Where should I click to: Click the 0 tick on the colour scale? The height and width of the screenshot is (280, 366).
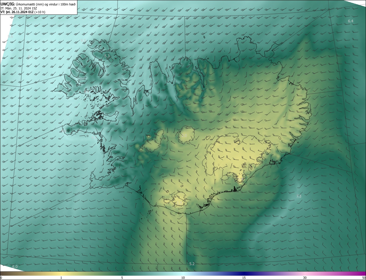pos(1,278)
